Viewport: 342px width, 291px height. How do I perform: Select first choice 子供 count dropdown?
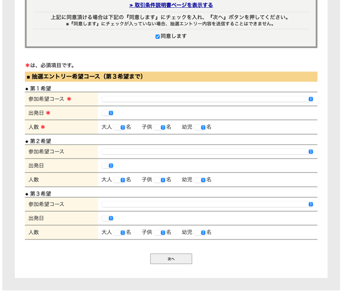160,127
